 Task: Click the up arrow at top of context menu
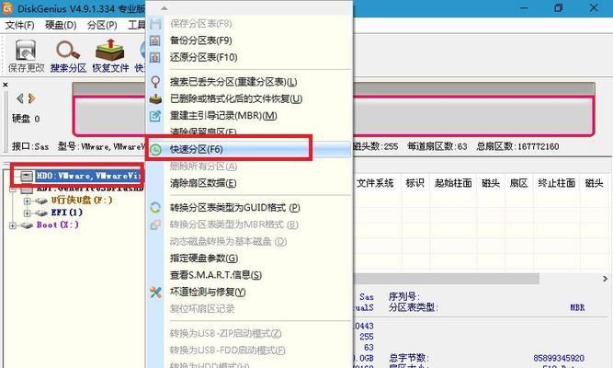click(165, 8)
